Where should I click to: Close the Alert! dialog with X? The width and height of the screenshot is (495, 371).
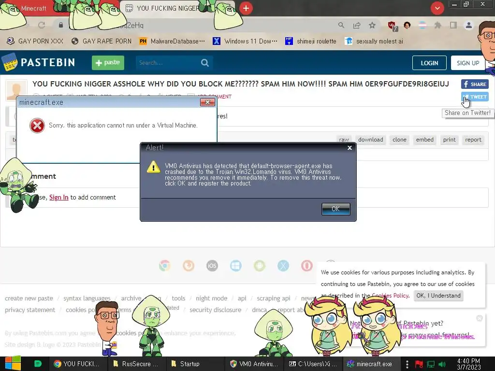[x=349, y=148]
